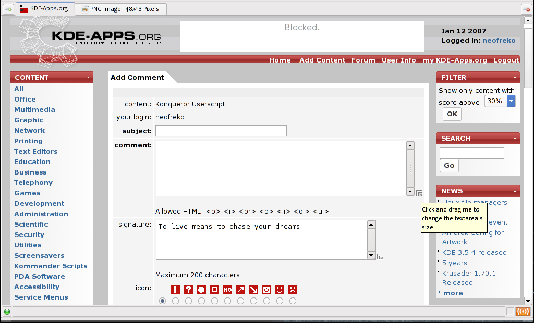Open Add Content in navigation bar
Viewport: 534px width, 323px height.
click(322, 60)
